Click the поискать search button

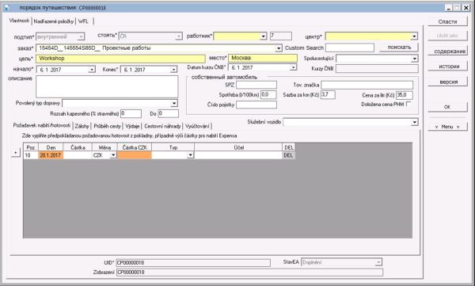click(x=399, y=48)
